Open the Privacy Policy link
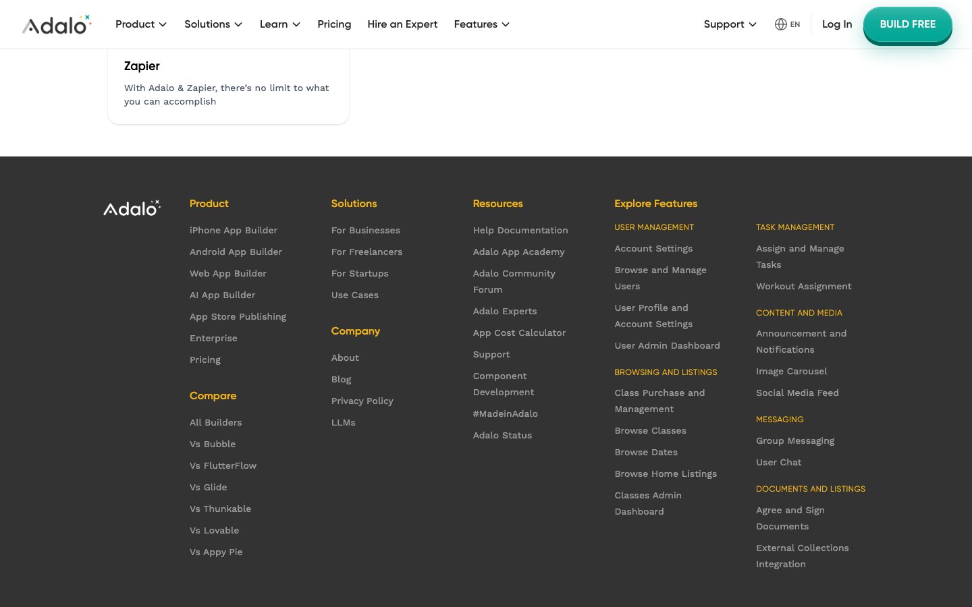The image size is (972, 607). click(x=362, y=401)
